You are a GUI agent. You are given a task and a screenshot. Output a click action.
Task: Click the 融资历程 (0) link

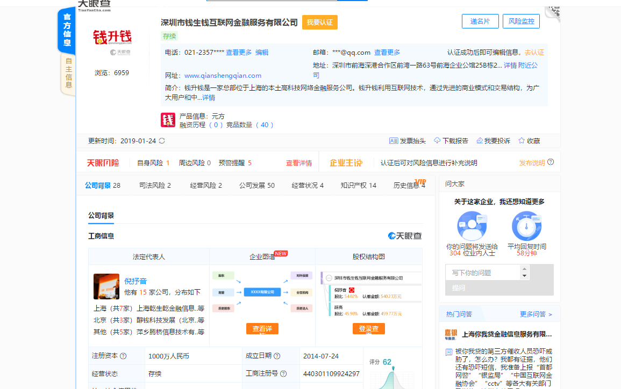coord(201,125)
